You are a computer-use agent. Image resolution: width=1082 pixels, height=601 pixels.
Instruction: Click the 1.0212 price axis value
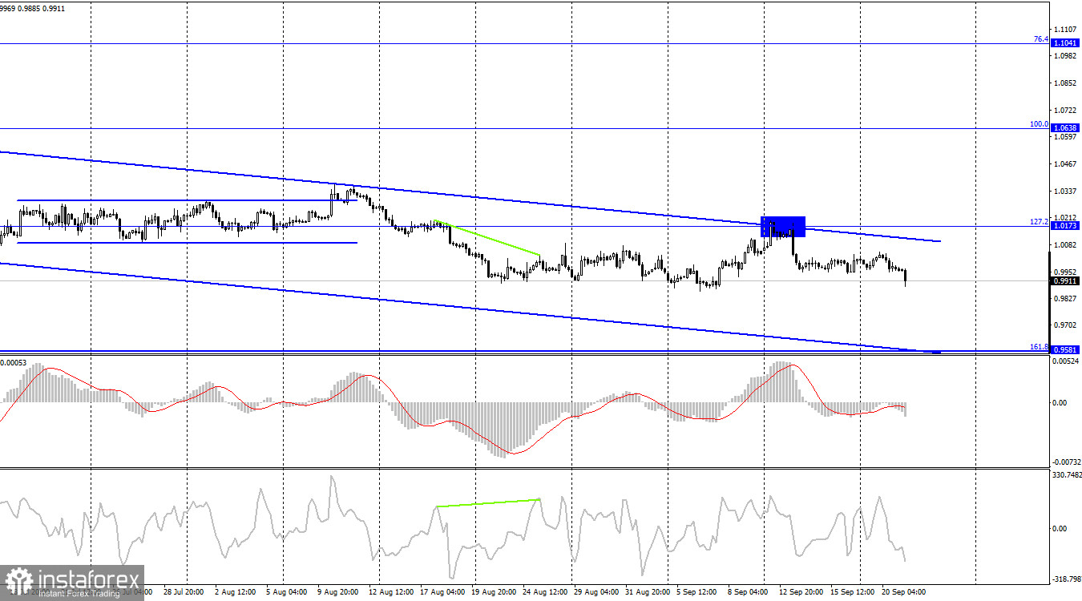click(x=1065, y=217)
